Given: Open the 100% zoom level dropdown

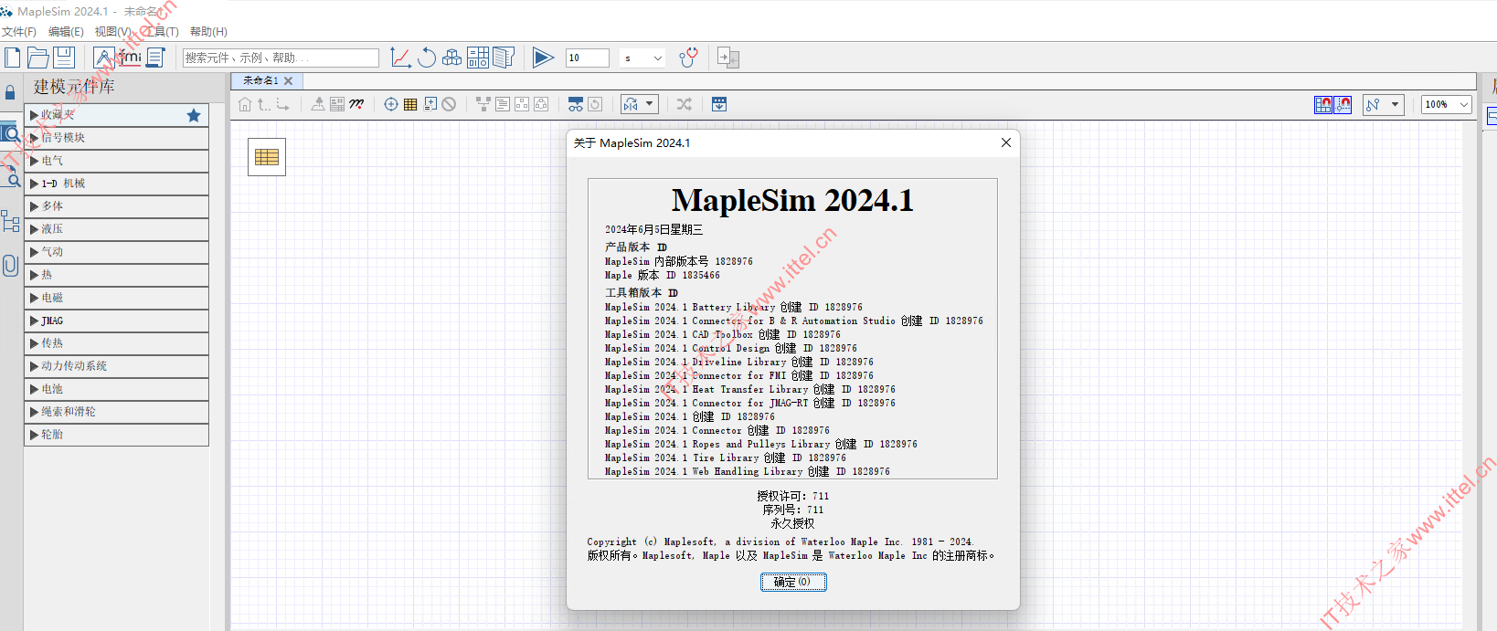Looking at the screenshot, I should click(x=1447, y=105).
